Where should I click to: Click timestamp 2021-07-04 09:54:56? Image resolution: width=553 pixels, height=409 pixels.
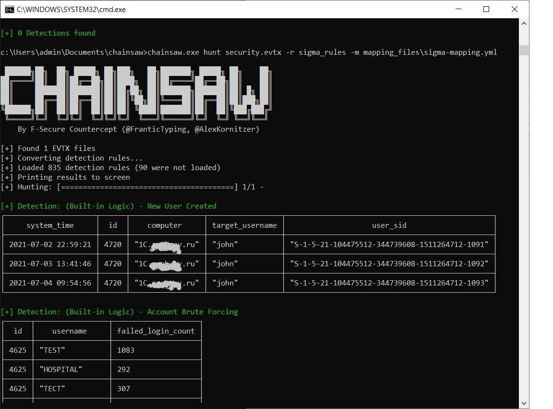[50, 283]
